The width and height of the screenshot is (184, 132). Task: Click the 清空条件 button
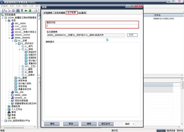(x=107, y=124)
